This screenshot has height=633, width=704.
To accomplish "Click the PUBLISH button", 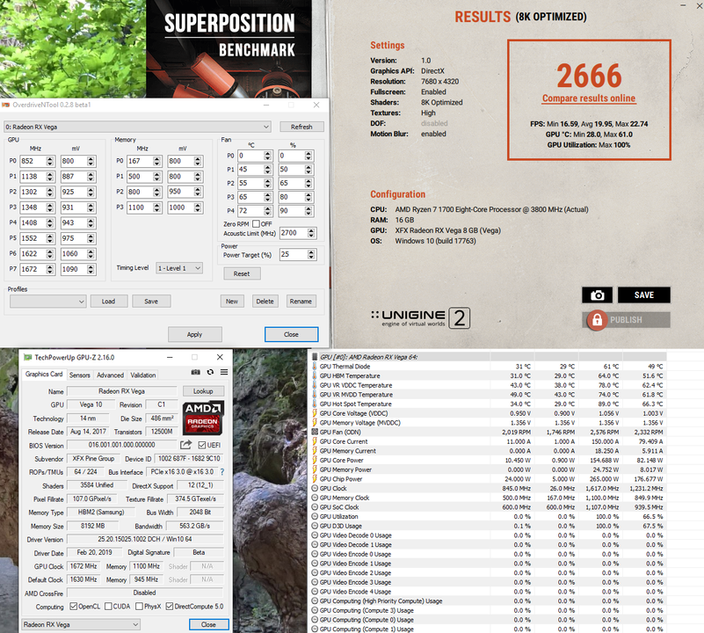I will point(627,320).
